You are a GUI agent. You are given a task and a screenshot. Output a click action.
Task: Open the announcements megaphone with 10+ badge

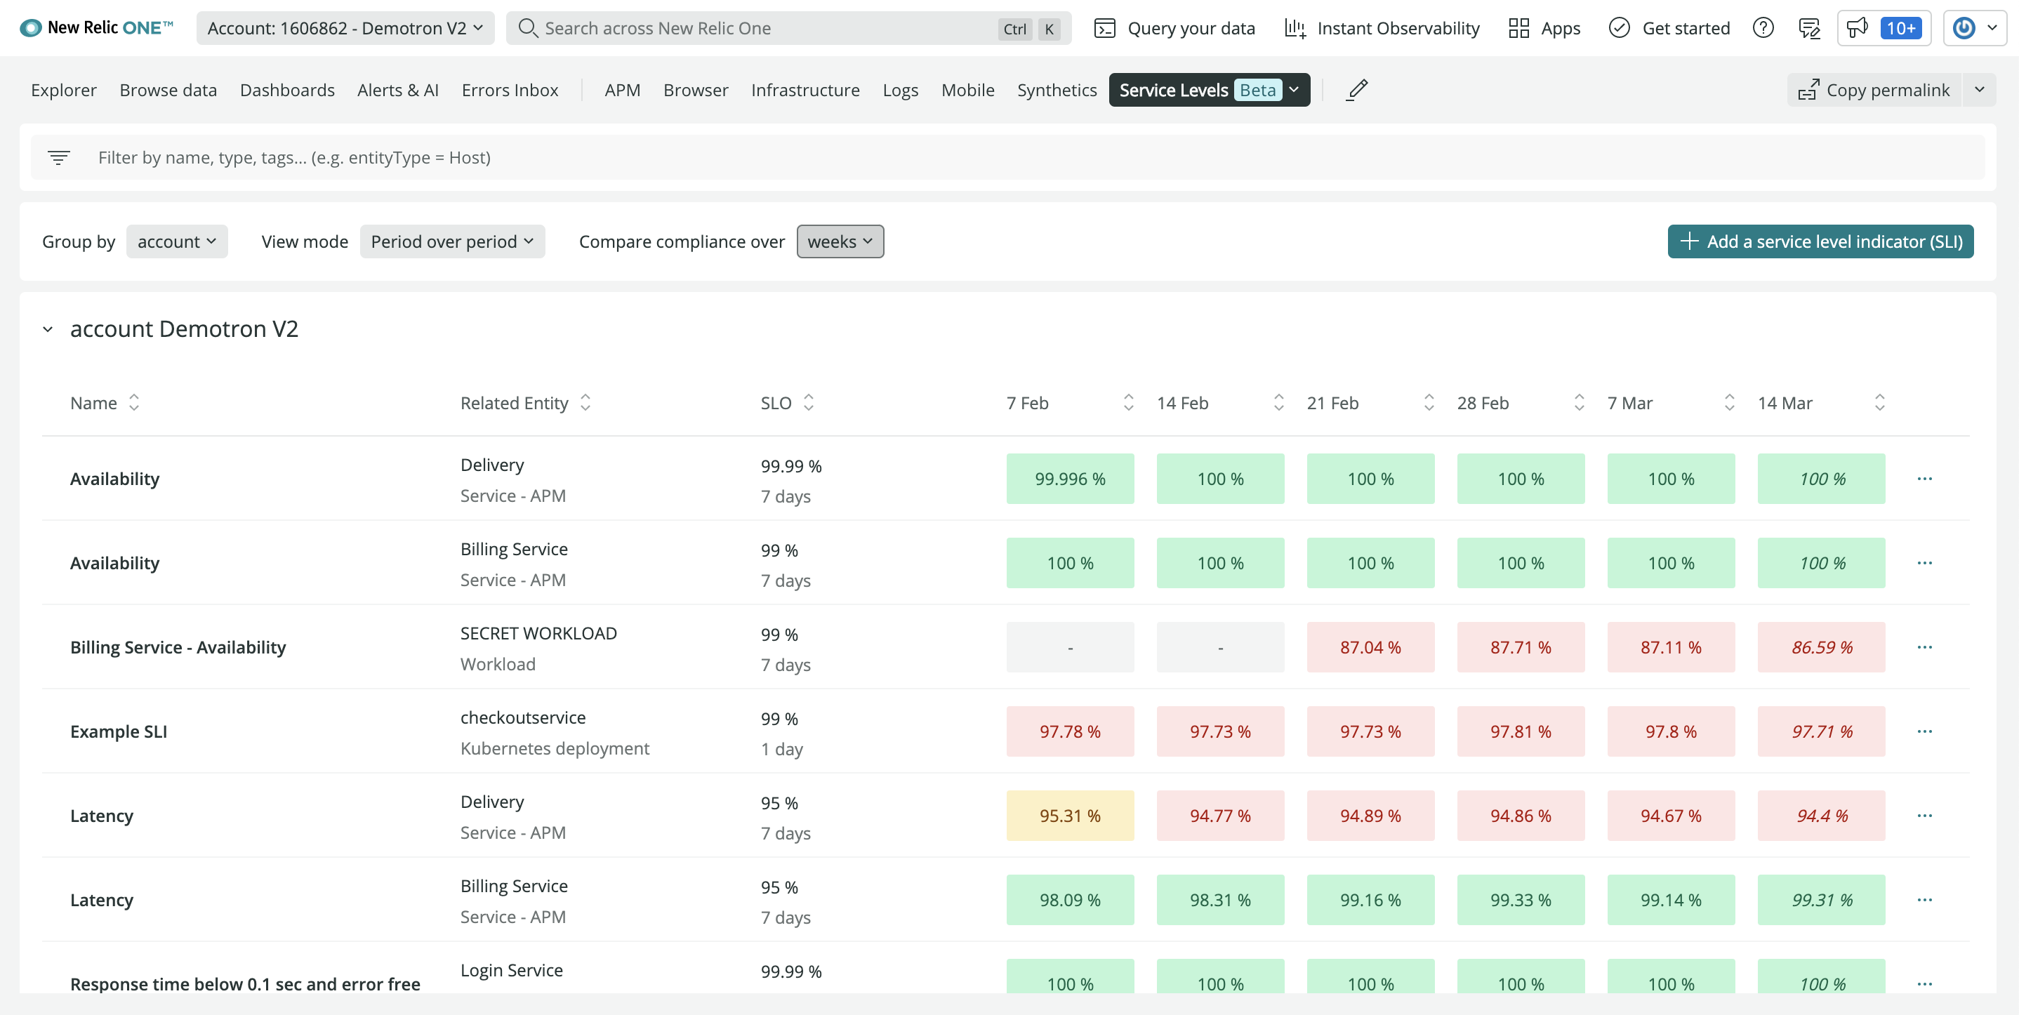[x=1884, y=28]
